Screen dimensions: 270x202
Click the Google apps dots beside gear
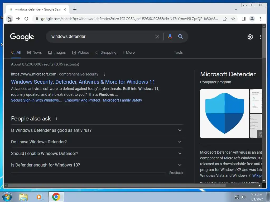point(261,37)
